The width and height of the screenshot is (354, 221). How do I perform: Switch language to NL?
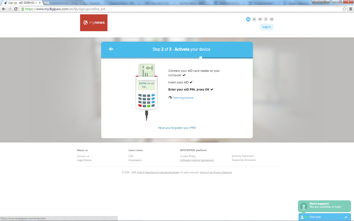pos(254,19)
